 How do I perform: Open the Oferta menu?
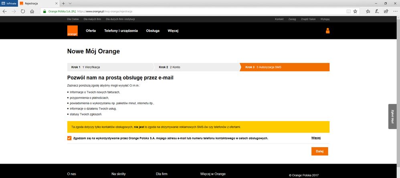(x=91, y=31)
